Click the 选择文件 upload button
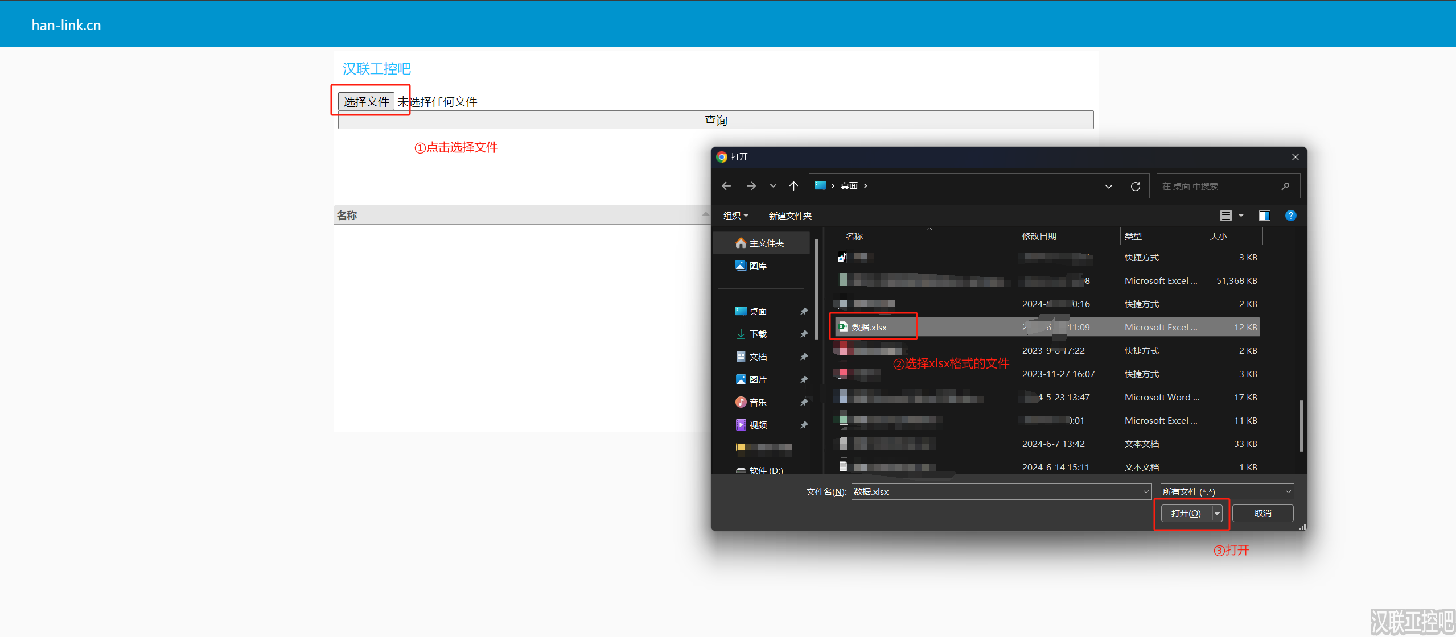 tap(365, 101)
